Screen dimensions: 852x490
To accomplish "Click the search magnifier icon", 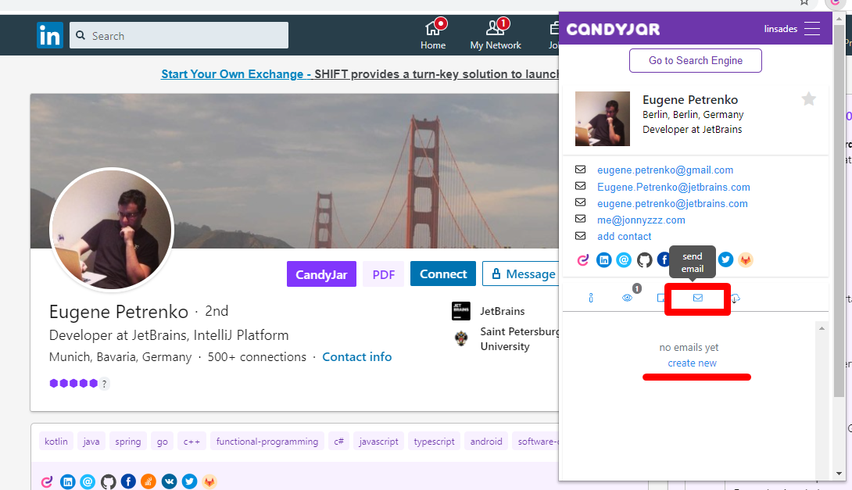I will coord(81,35).
